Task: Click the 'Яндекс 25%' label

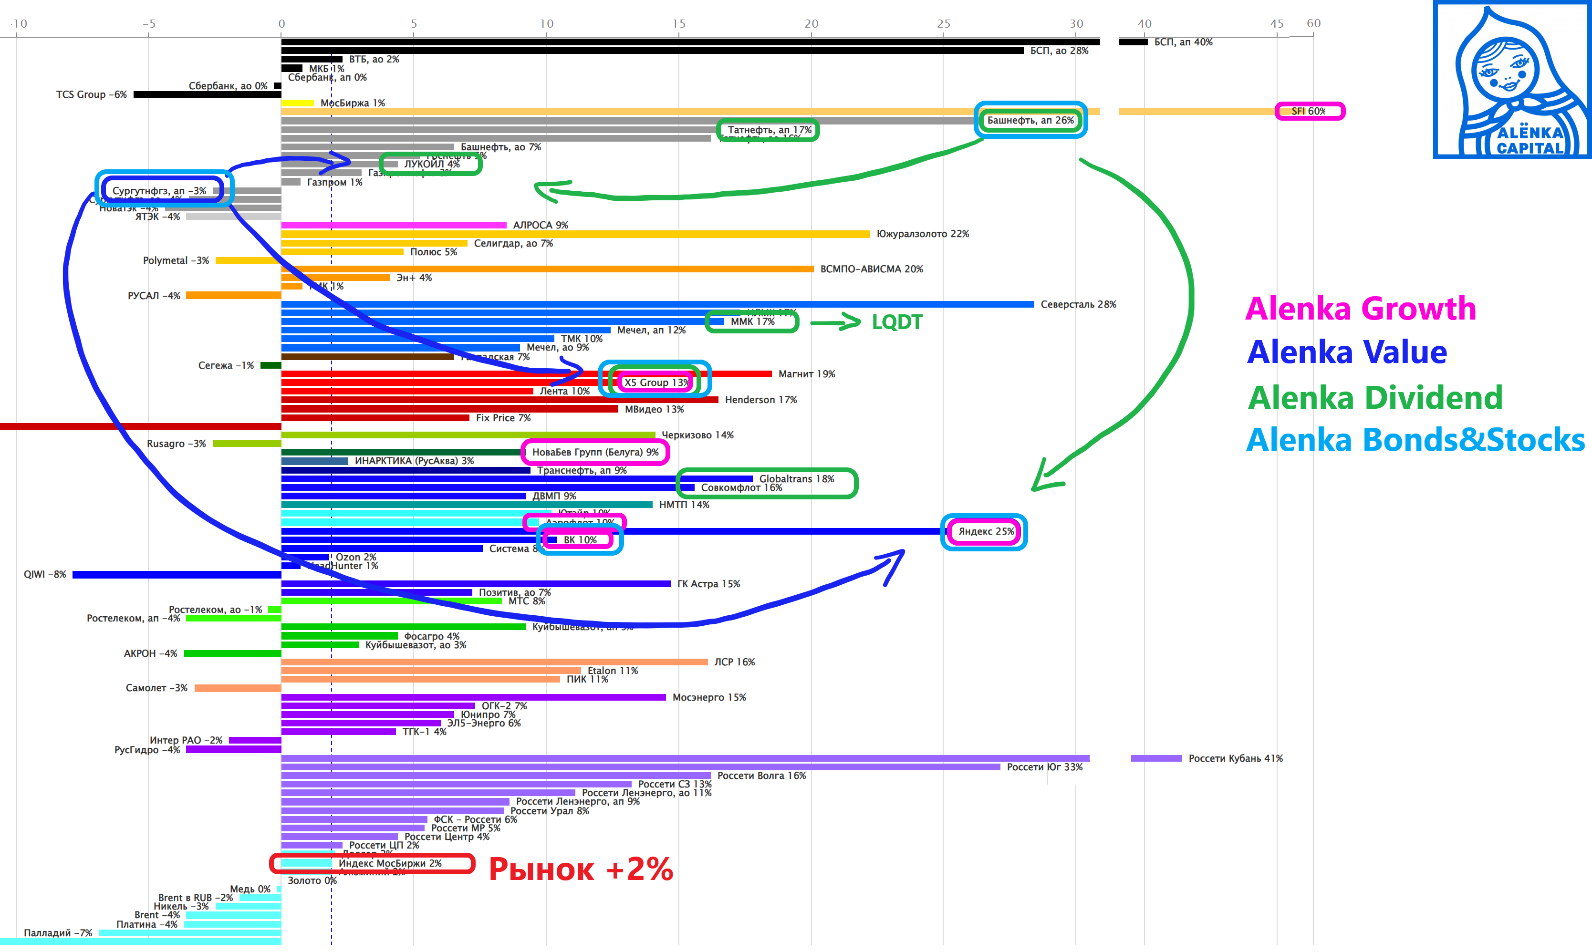Action: coord(986,531)
